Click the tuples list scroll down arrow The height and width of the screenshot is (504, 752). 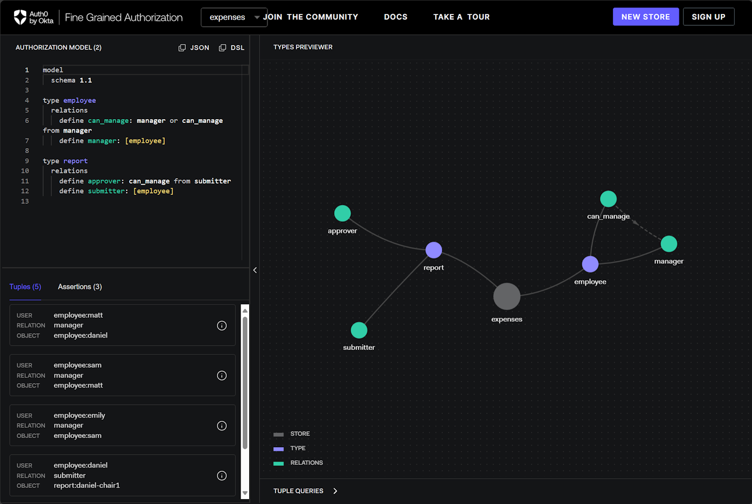(245, 493)
